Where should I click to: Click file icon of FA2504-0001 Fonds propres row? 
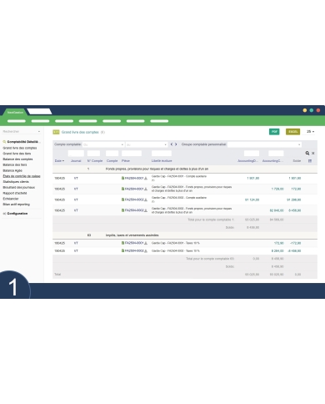coord(122,189)
